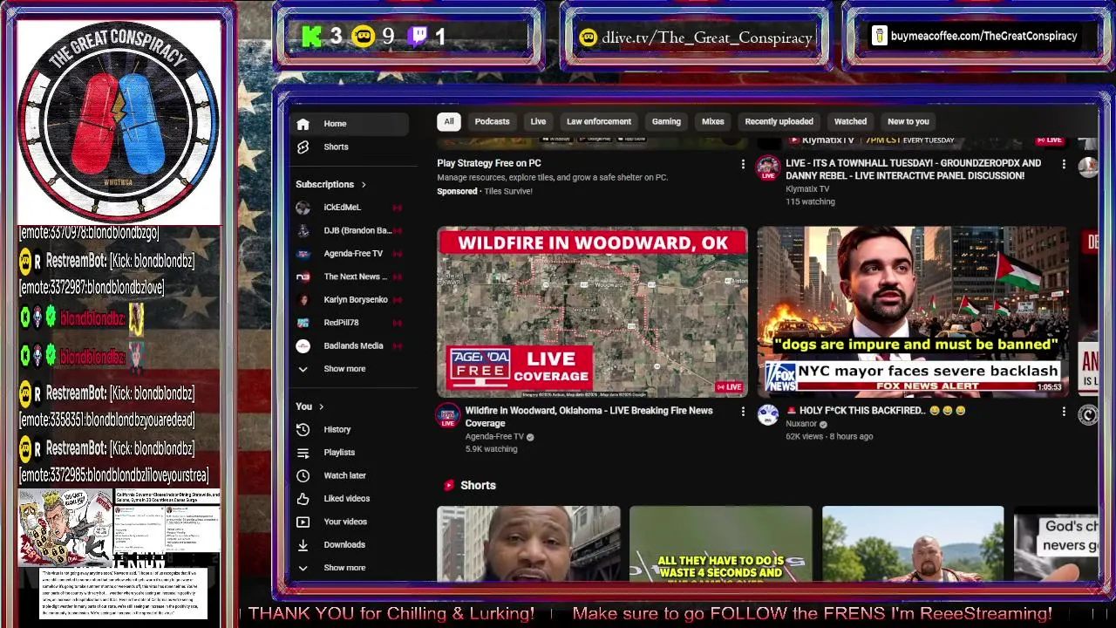This screenshot has width=1116, height=628.
Task: Open the Klymatix TV channel name link
Action: 807,189
